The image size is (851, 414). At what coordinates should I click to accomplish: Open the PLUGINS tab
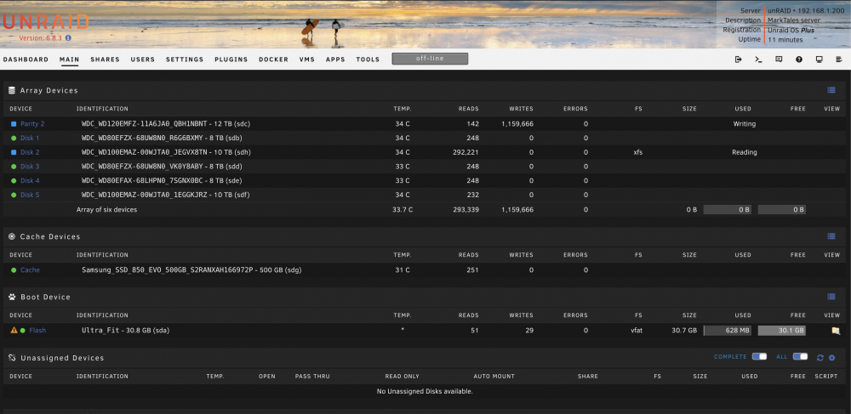[x=231, y=60]
